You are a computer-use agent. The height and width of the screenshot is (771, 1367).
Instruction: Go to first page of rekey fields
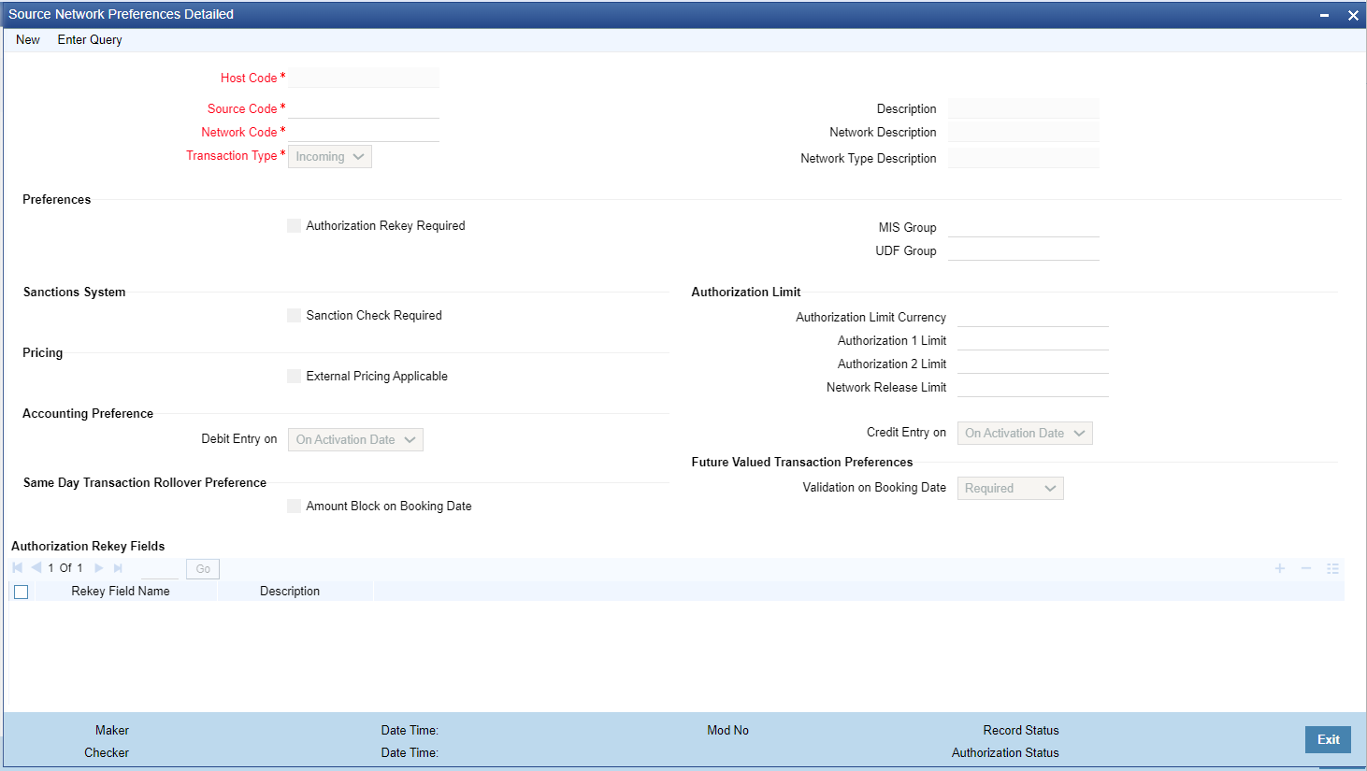pos(18,568)
